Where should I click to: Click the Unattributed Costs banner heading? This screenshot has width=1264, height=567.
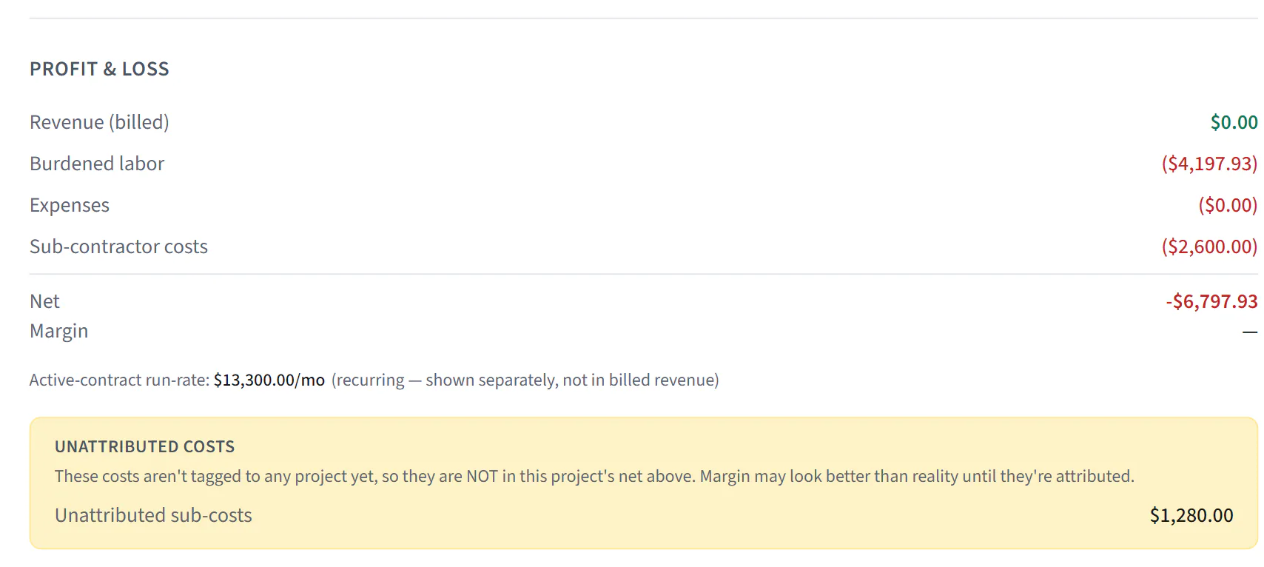click(145, 447)
